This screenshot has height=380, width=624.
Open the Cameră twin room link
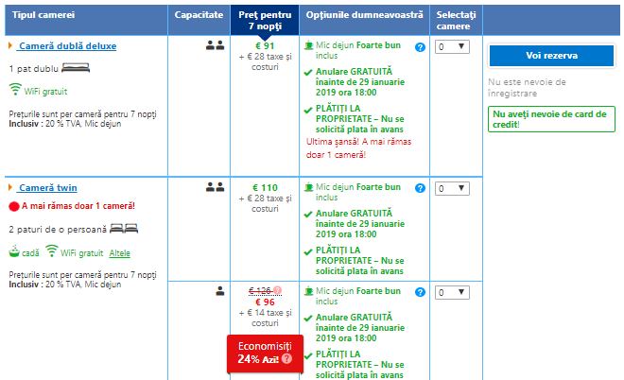coord(54,188)
